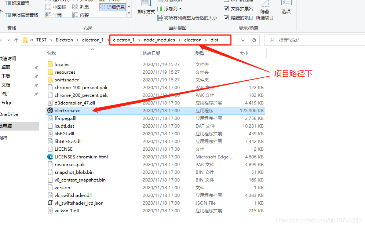Screen dimensions: 365x227
Task: Click the address bar folder icon
Action: (25, 40)
